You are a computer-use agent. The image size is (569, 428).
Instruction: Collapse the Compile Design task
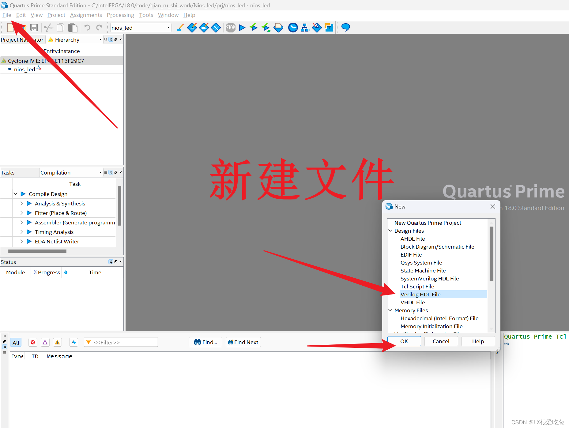[x=15, y=194]
